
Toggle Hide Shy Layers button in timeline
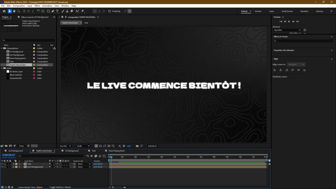point(91,156)
